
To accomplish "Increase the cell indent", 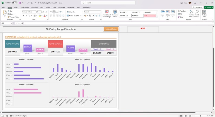I will tap(63, 16).
